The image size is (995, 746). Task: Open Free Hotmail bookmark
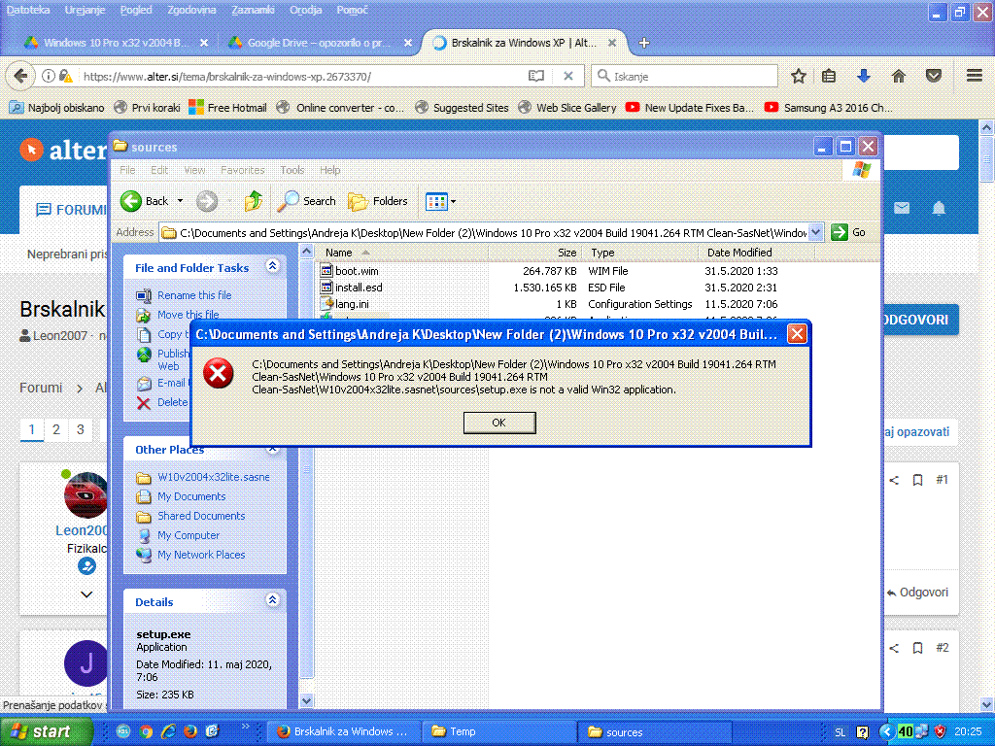[x=227, y=107]
